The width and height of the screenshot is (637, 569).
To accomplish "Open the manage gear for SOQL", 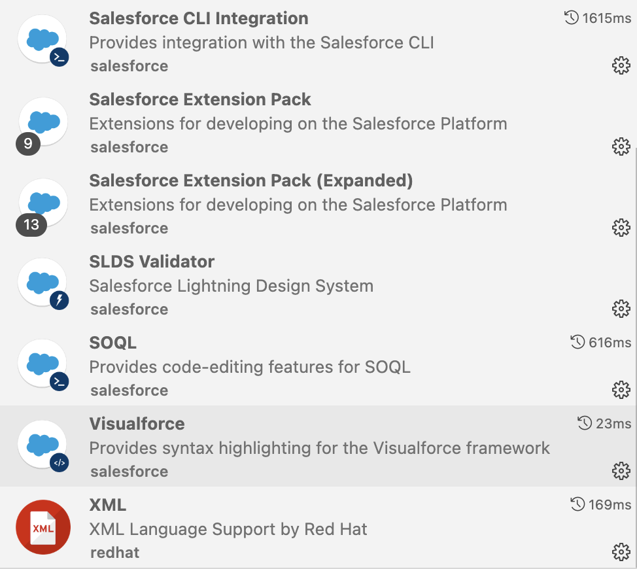I will (x=621, y=390).
